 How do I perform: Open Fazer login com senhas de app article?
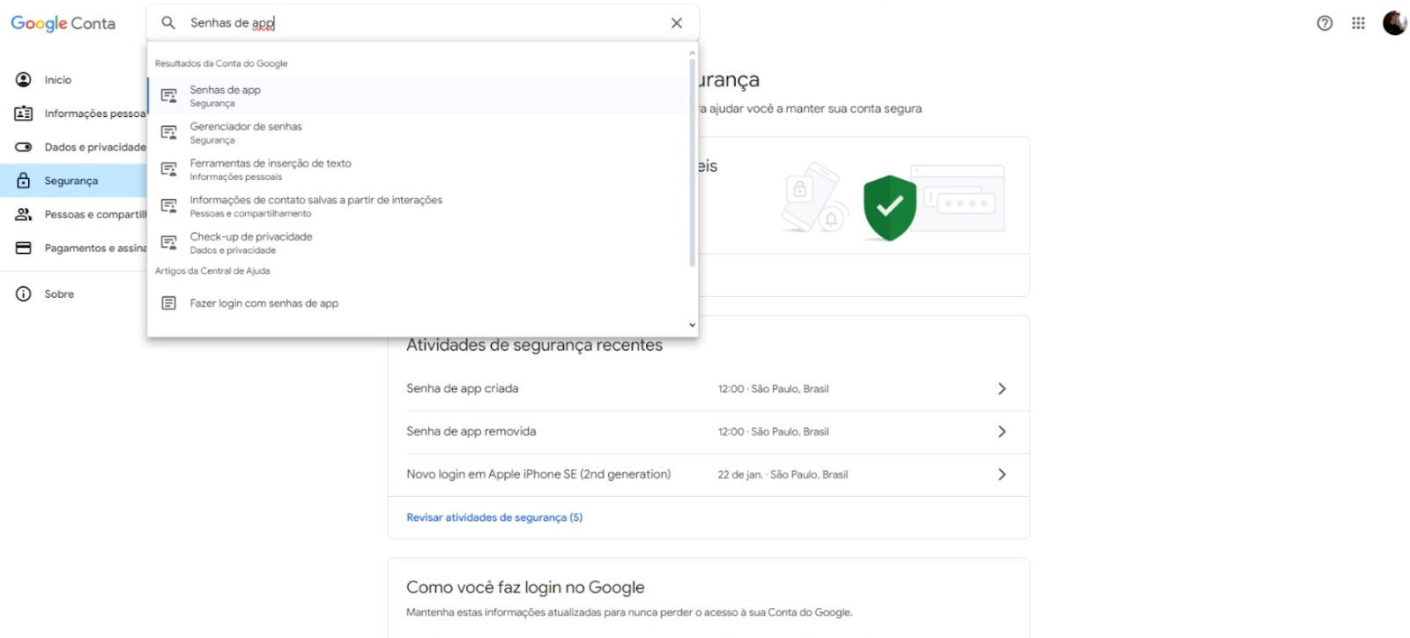(417, 303)
